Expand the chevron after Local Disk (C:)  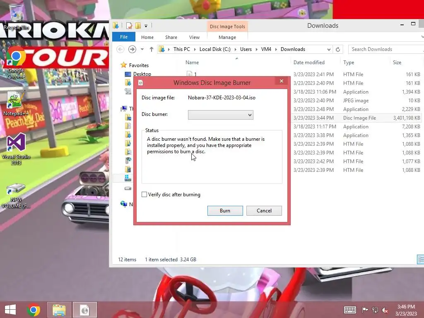(235, 49)
